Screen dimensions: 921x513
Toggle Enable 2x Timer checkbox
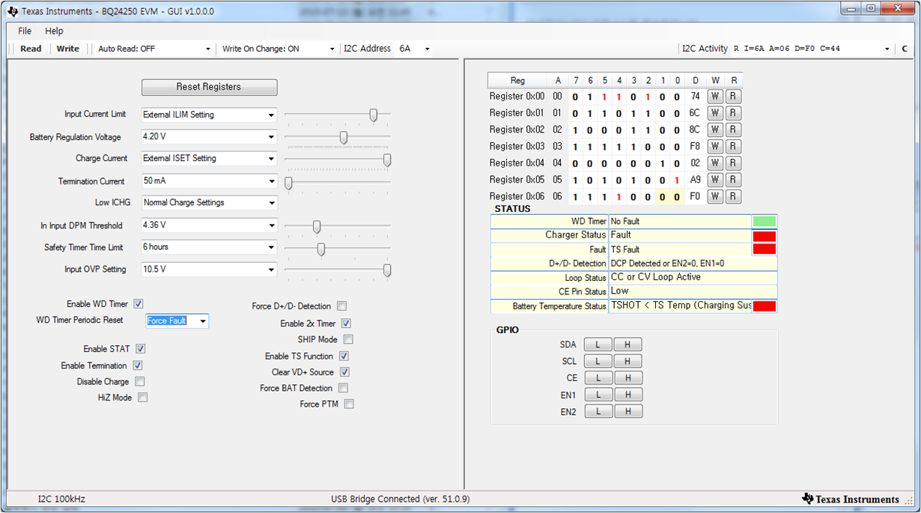(346, 324)
